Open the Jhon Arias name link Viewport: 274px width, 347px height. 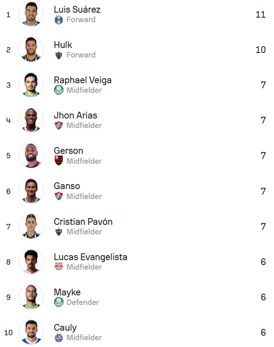(75, 115)
